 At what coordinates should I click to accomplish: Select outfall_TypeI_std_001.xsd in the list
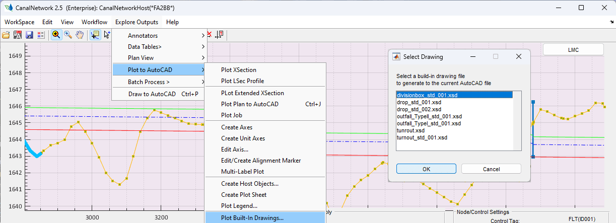(x=454, y=123)
